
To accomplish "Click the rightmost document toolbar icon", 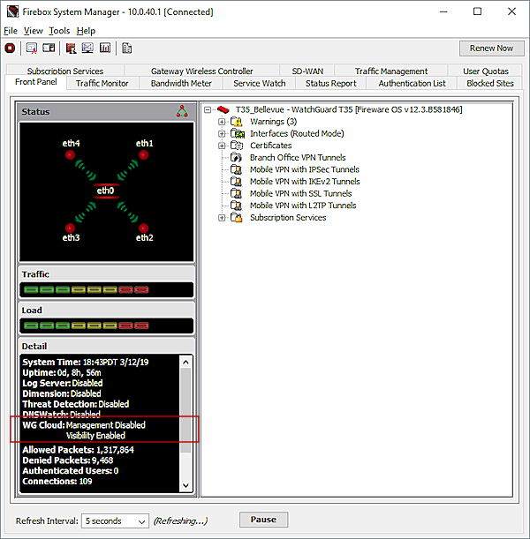I will [127, 49].
